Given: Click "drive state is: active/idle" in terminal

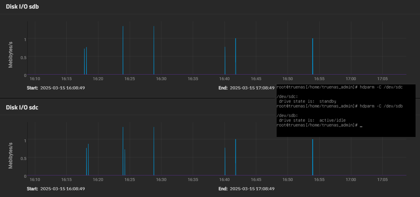Looking at the screenshot, I should coord(312,120).
